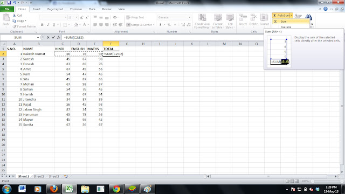Viewport: 345px width, 194px height.
Task: Click the Decrease Font Size icon
Action: [87, 17]
